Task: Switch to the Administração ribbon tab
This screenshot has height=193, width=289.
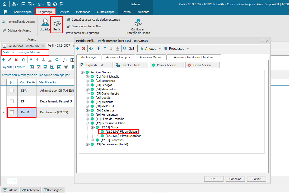Action: click(x=23, y=12)
